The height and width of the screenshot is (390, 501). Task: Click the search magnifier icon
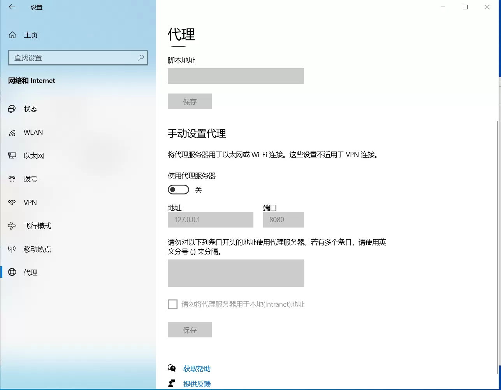(141, 58)
